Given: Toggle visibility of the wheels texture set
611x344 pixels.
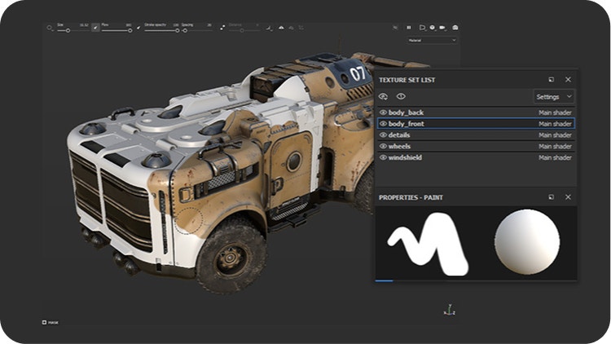Looking at the screenshot, I should point(383,147).
